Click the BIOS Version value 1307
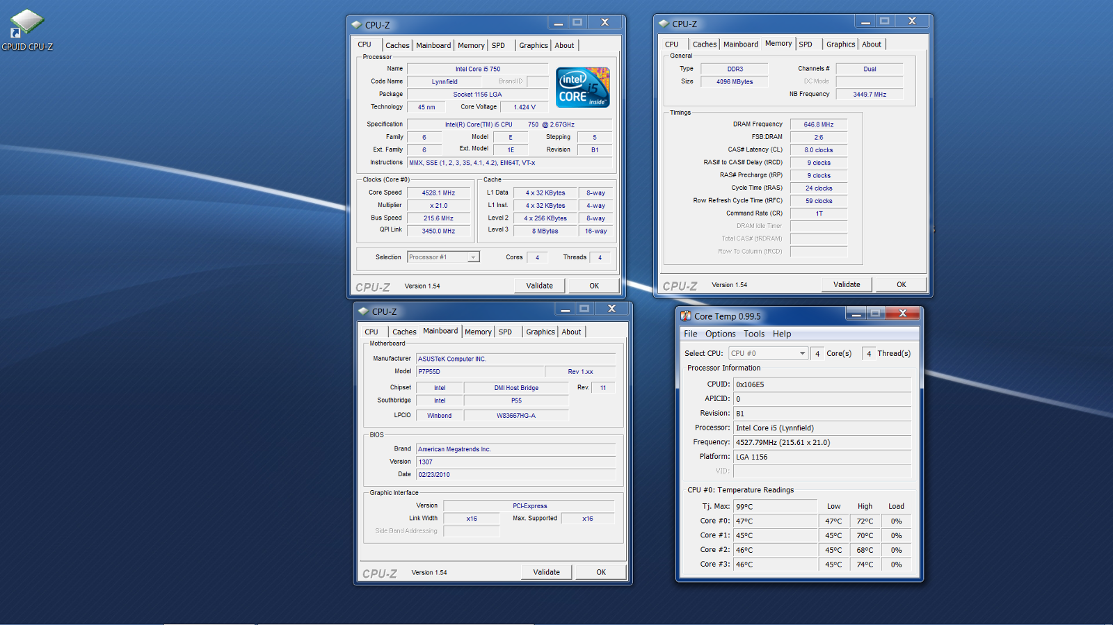The image size is (1113, 625). point(515,462)
